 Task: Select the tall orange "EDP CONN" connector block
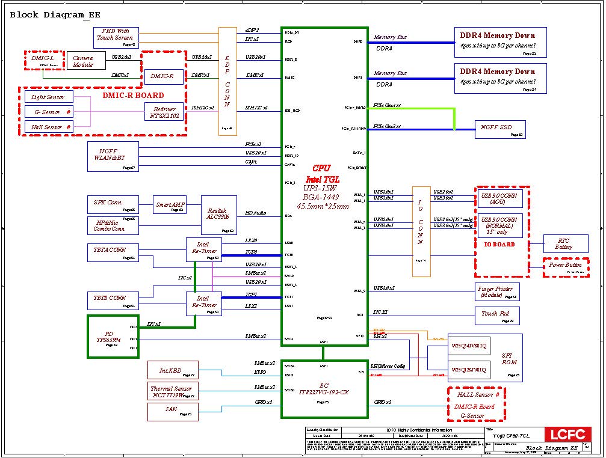pyautogui.click(x=227, y=81)
